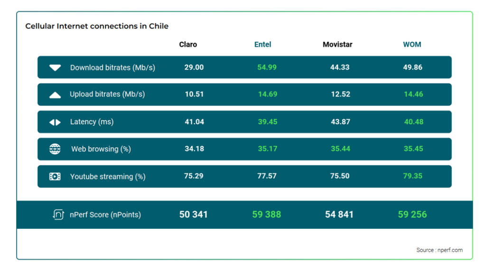
Task: Click the Youtube streaming film icon
Action: click(55, 177)
